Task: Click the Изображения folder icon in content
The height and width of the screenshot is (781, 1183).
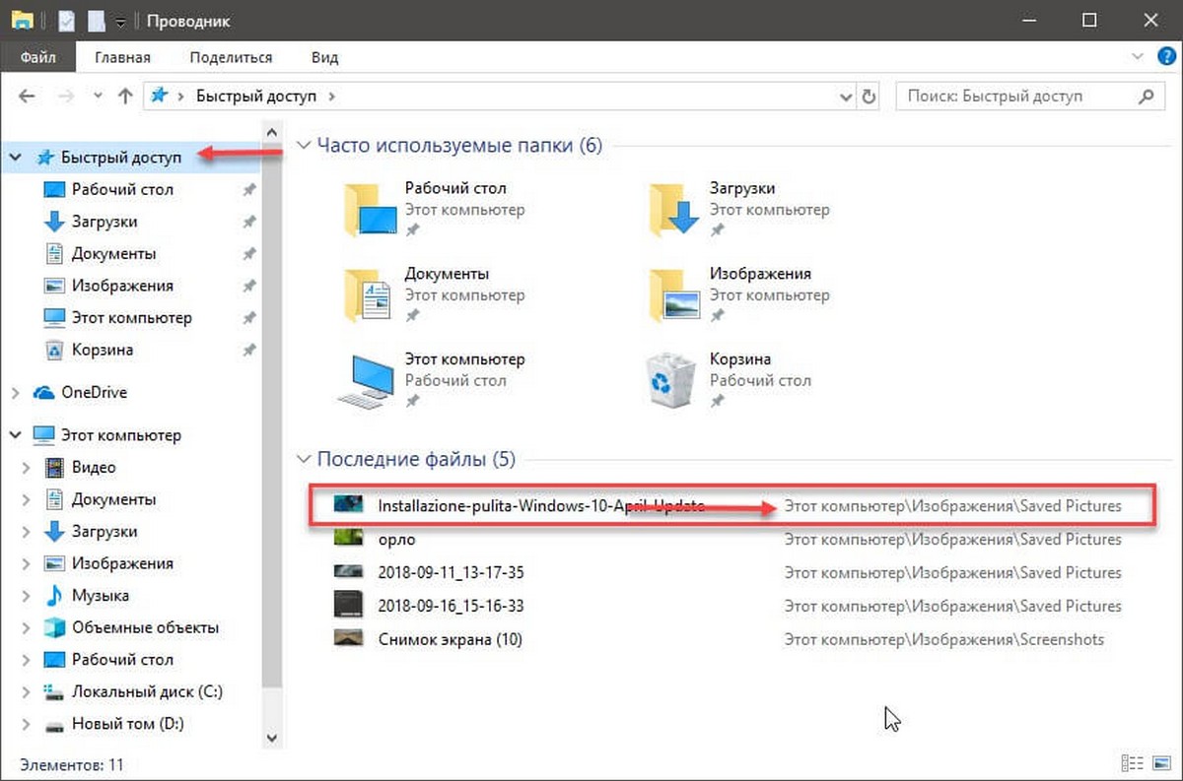Action: [x=673, y=293]
